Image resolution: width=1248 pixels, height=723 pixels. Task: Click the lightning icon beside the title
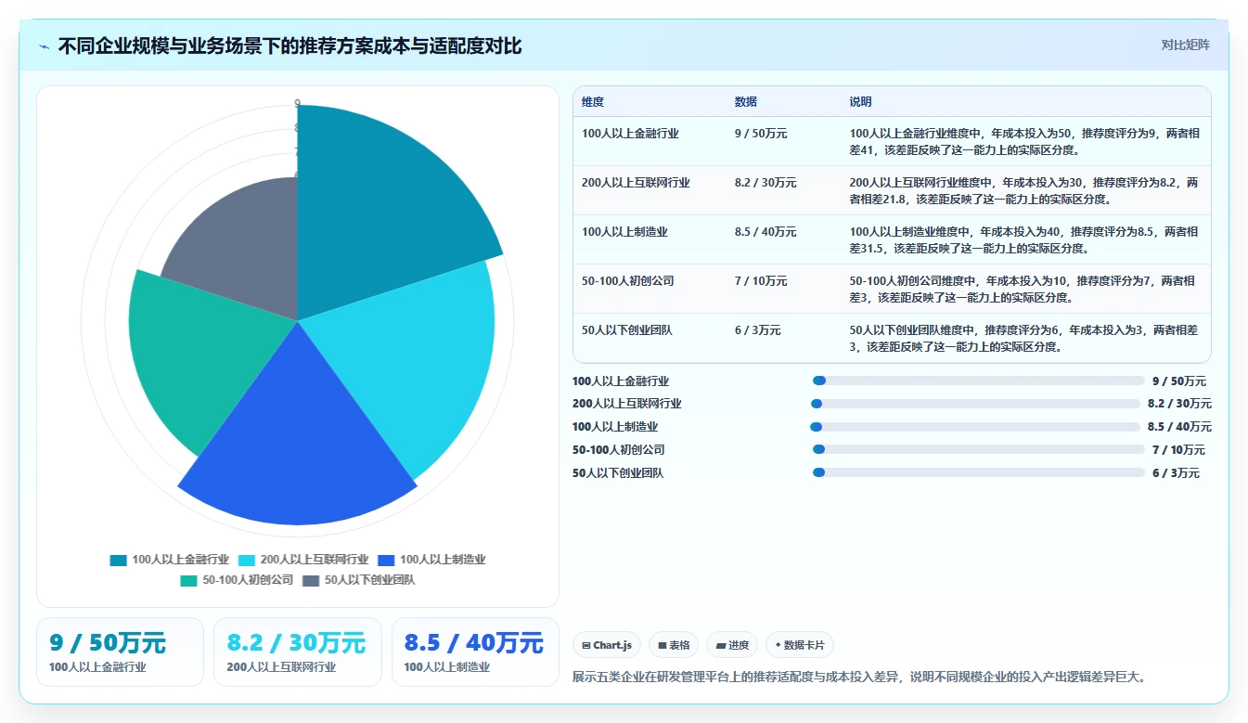point(45,46)
